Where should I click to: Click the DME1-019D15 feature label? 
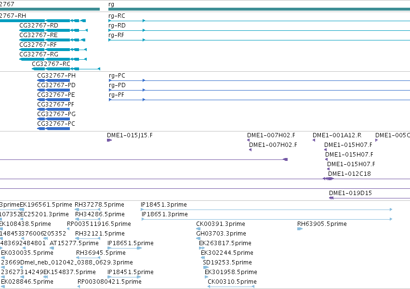click(350, 193)
